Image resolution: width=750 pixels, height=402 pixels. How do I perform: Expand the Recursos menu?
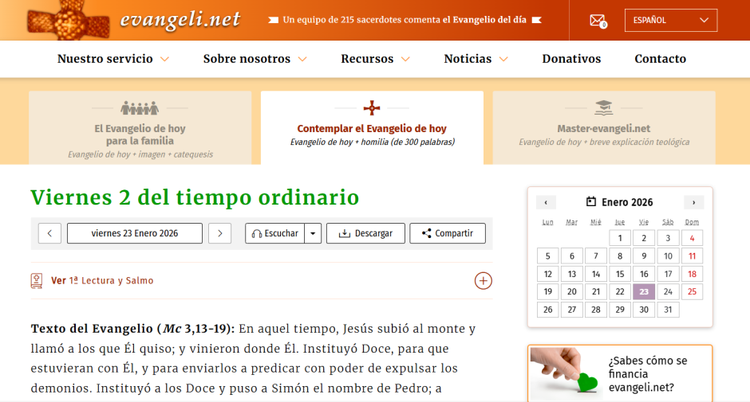click(x=375, y=59)
